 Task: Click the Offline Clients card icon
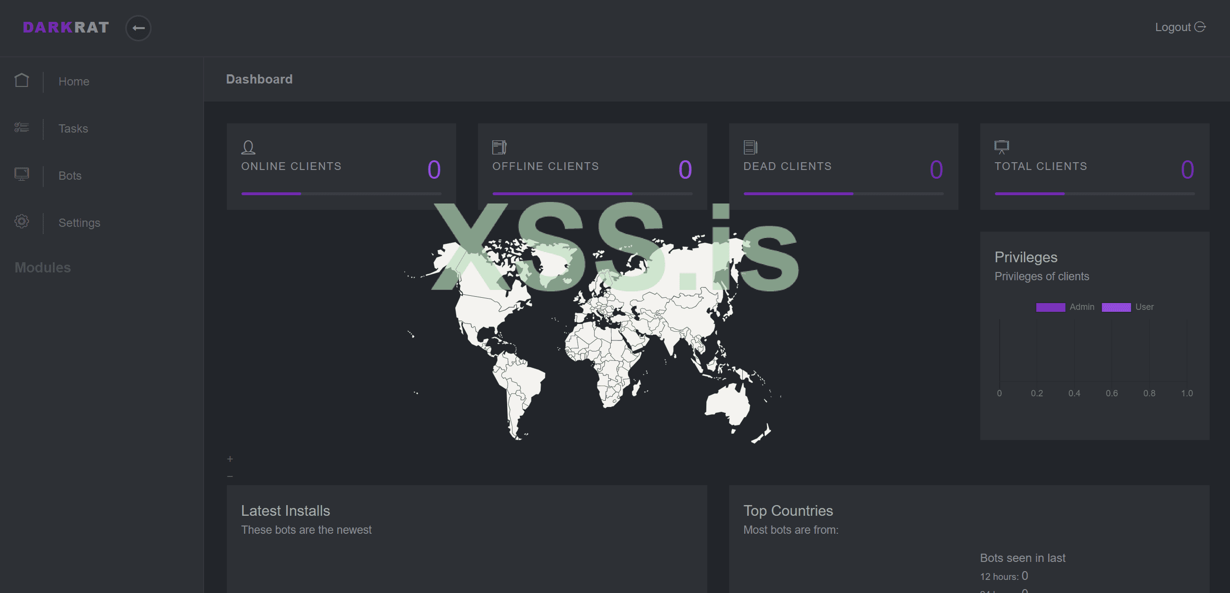499,147
